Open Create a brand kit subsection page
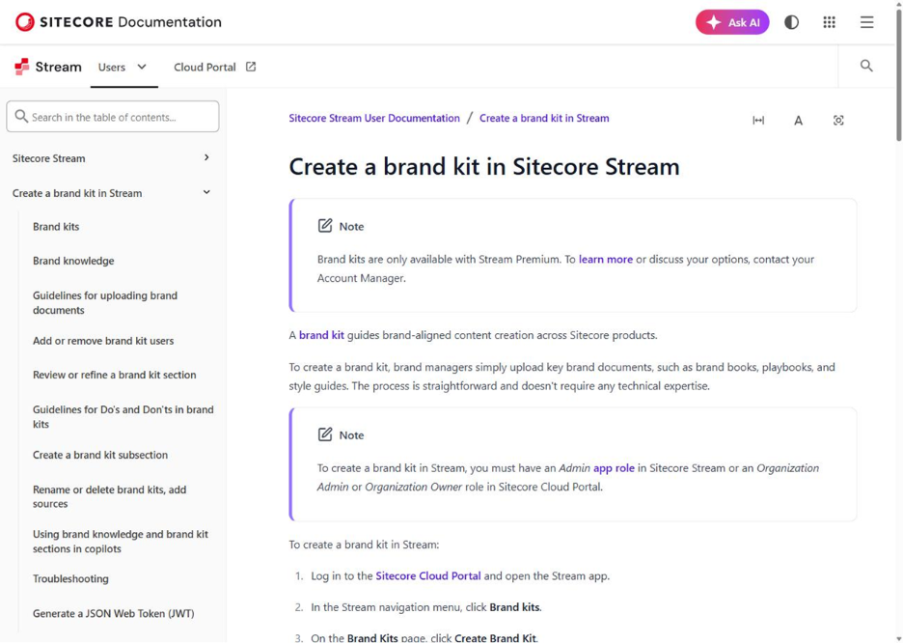 (100, 455)
